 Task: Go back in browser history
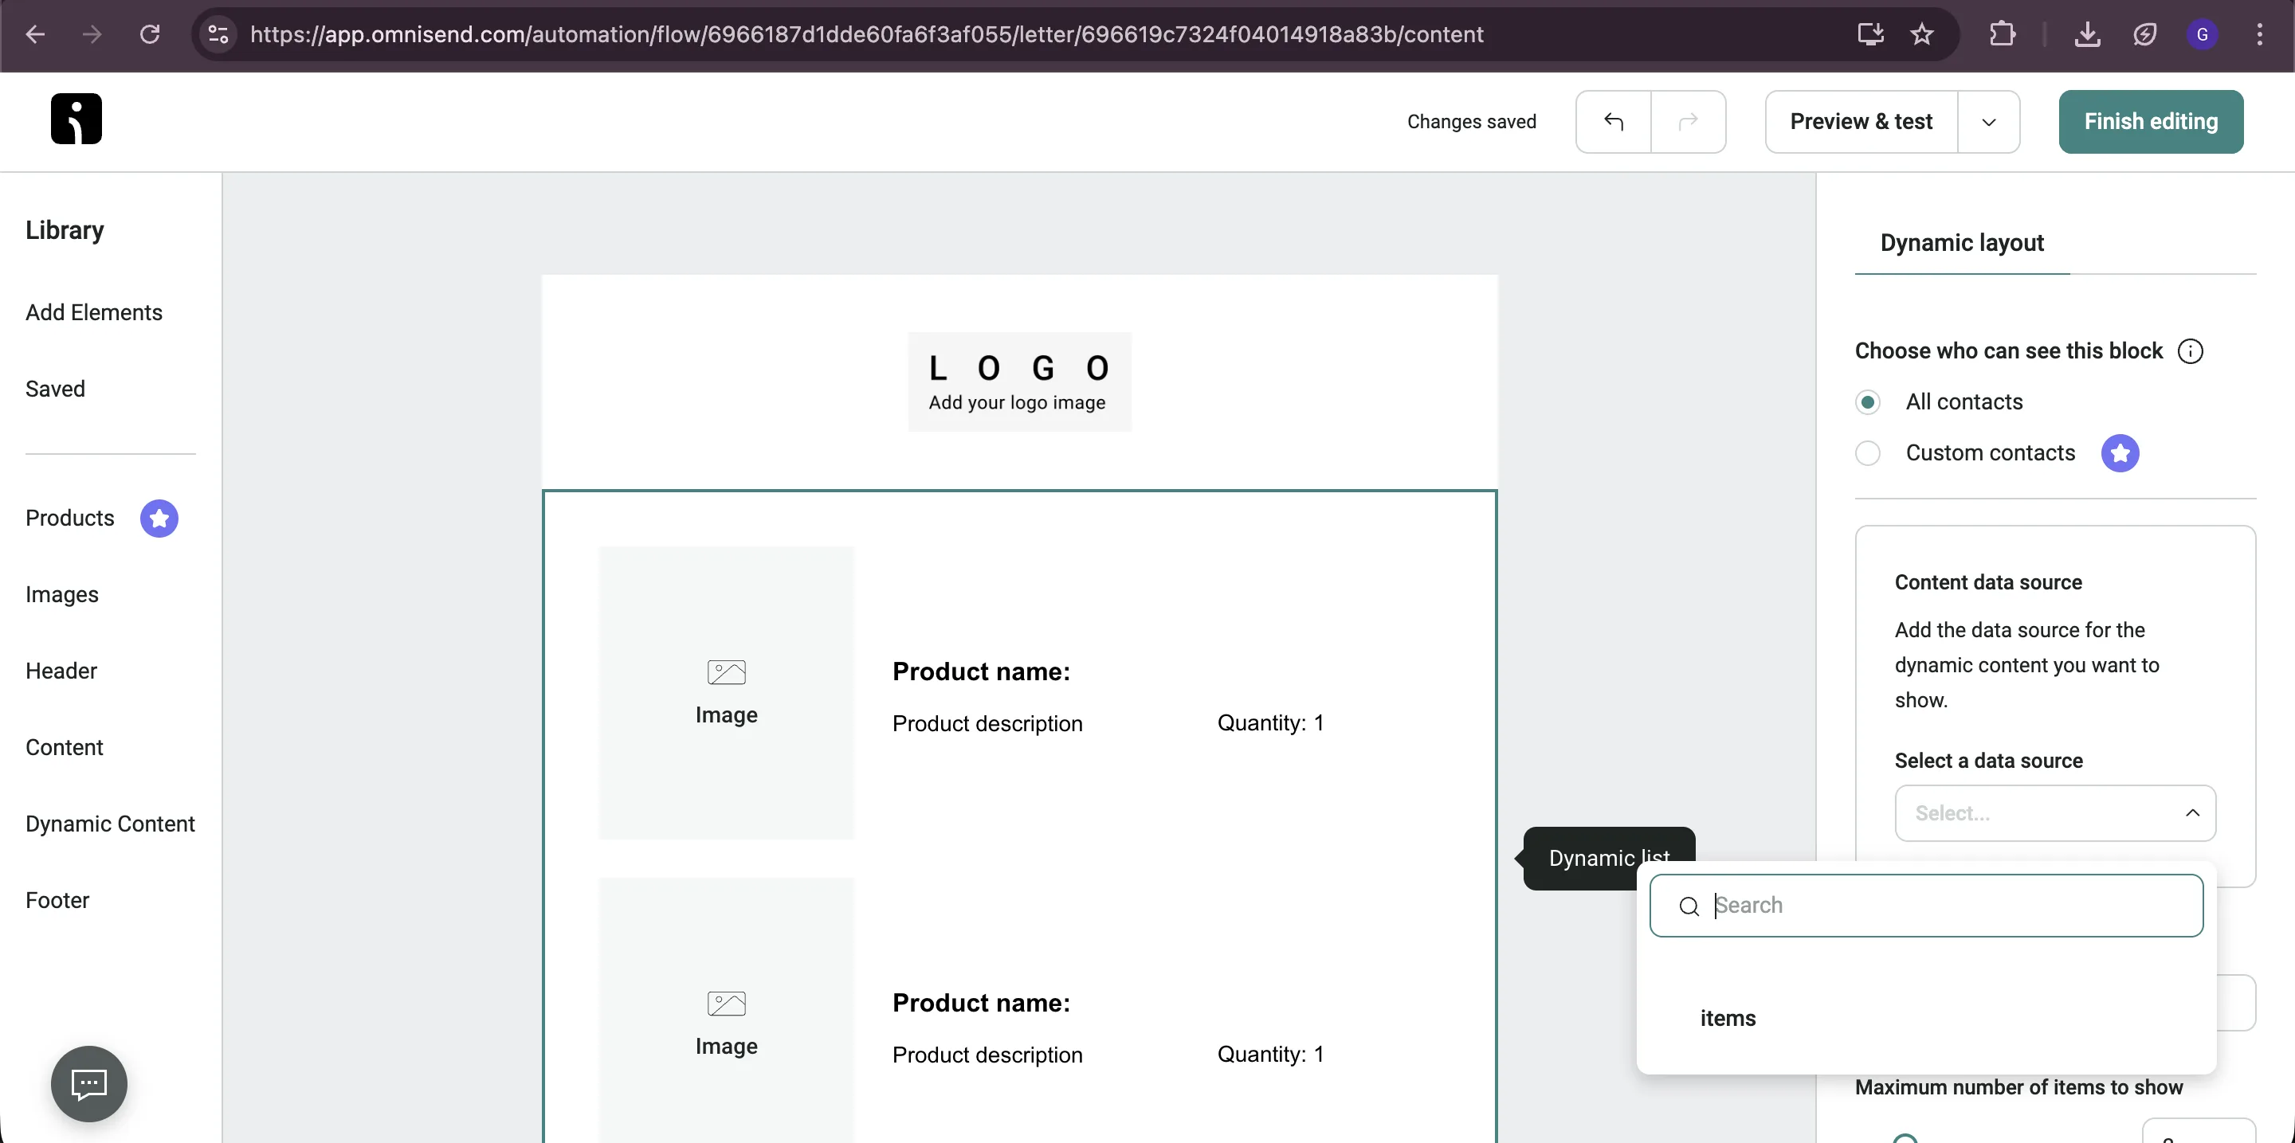(36, 33)
